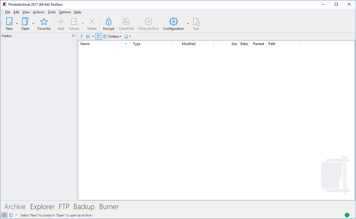Screen dimensions: 356x219
Task: Sort by the Name column header
Action: (x=104, y=44)
